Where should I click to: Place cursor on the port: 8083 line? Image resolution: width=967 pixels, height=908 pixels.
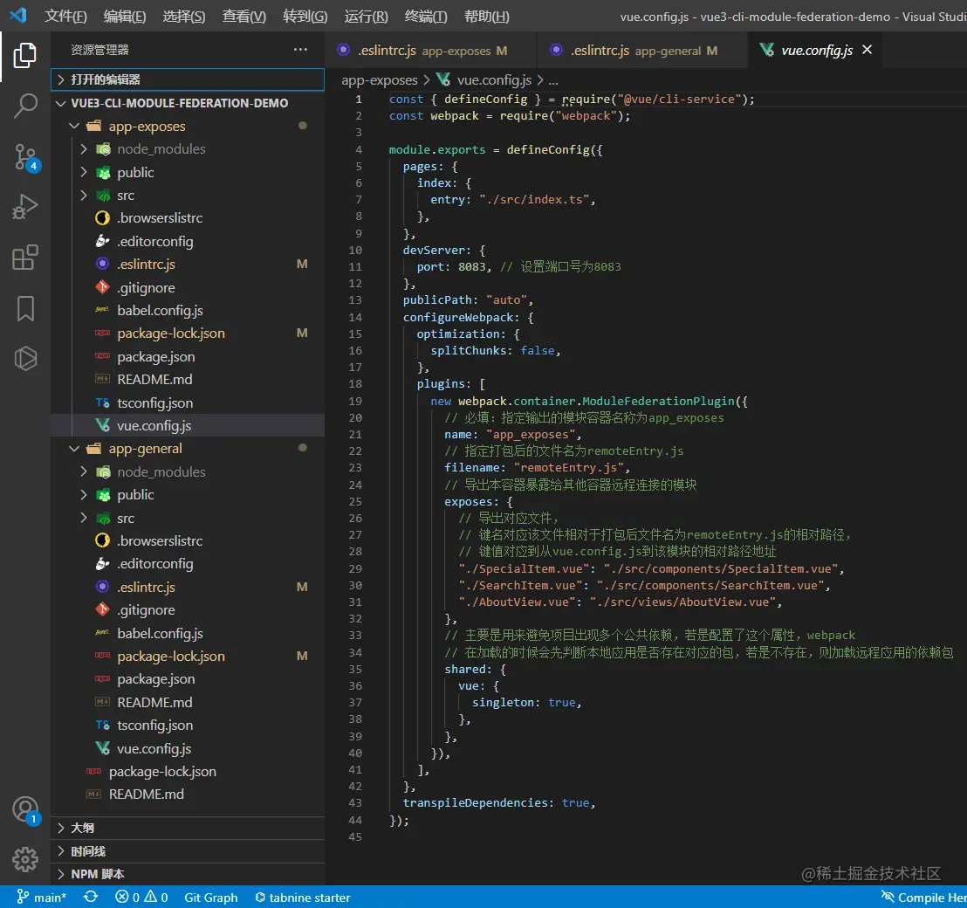point(518,267)
